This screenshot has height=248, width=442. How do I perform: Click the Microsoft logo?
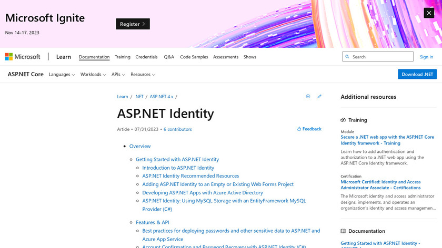tap(23, 57)
